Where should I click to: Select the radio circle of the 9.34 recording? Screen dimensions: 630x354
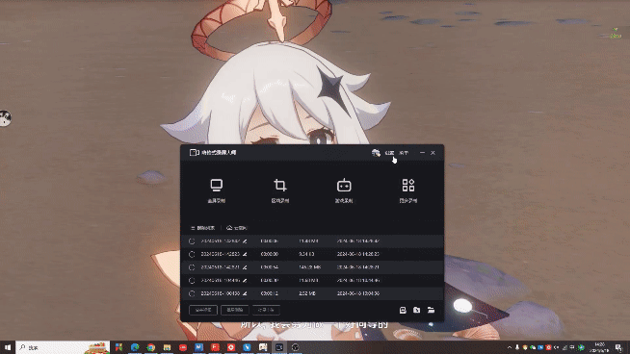pos(192,254)
